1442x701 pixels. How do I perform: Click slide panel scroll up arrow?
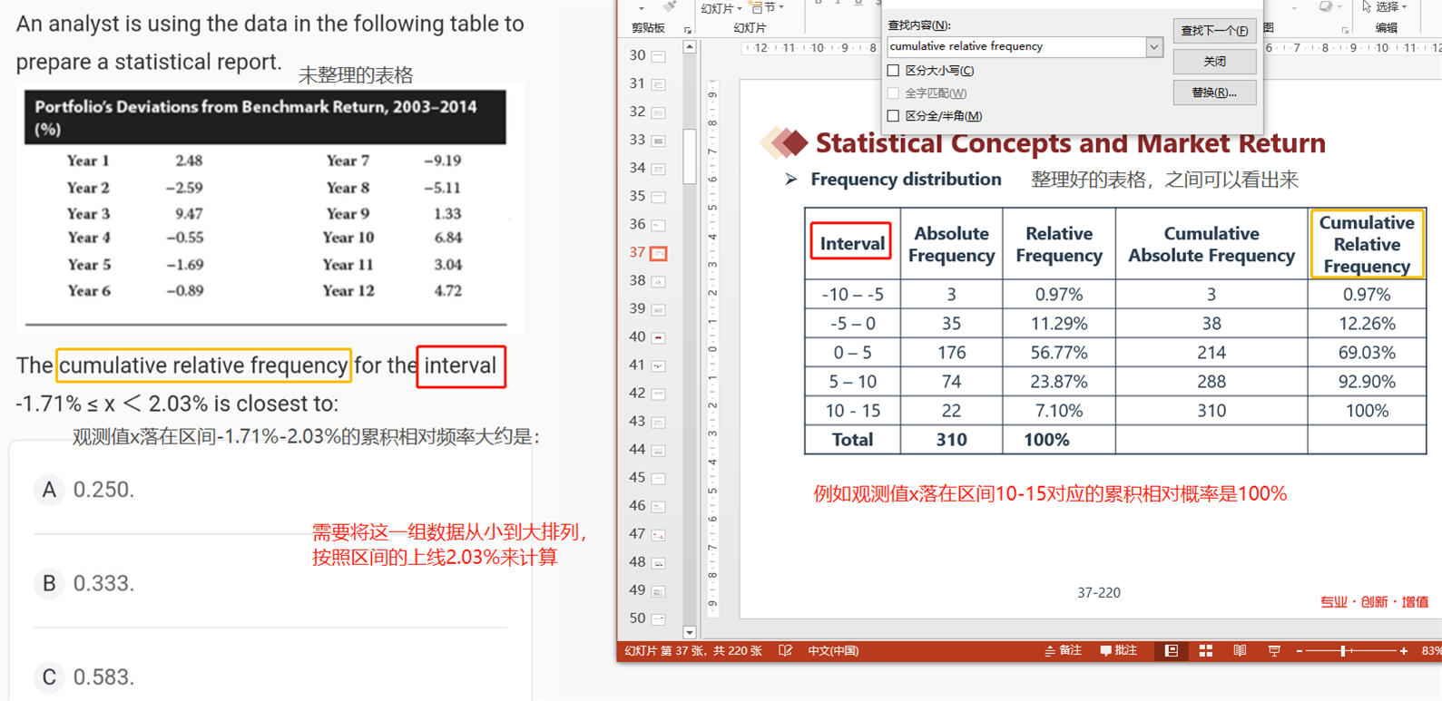tap(690, 47)
